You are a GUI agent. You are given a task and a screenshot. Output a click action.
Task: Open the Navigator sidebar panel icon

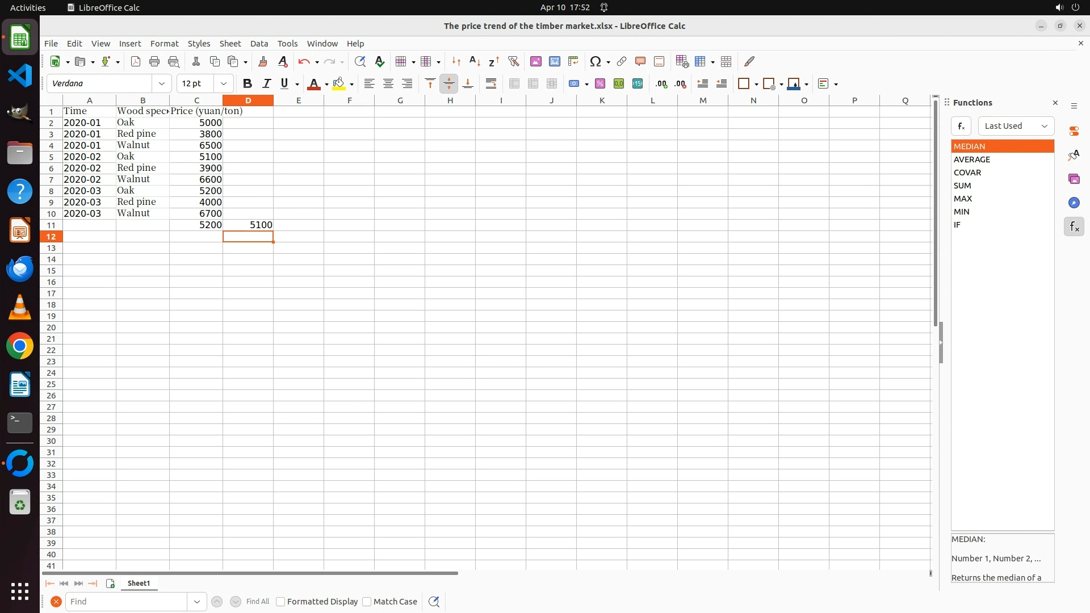pyautogui.click(x=1074, y=203)
